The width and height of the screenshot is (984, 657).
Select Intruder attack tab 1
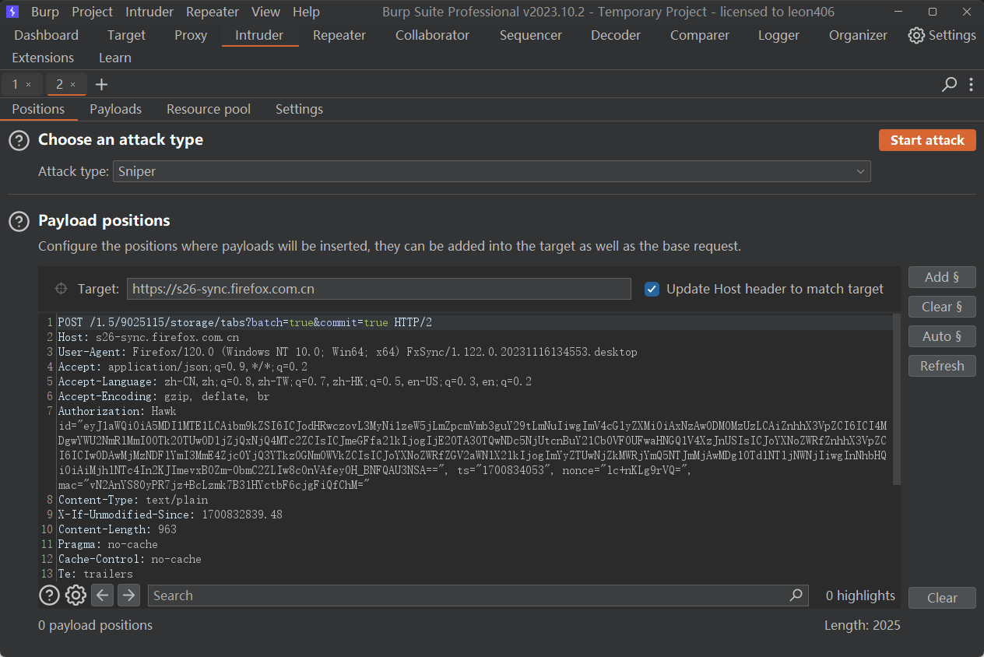click(15, 84)
